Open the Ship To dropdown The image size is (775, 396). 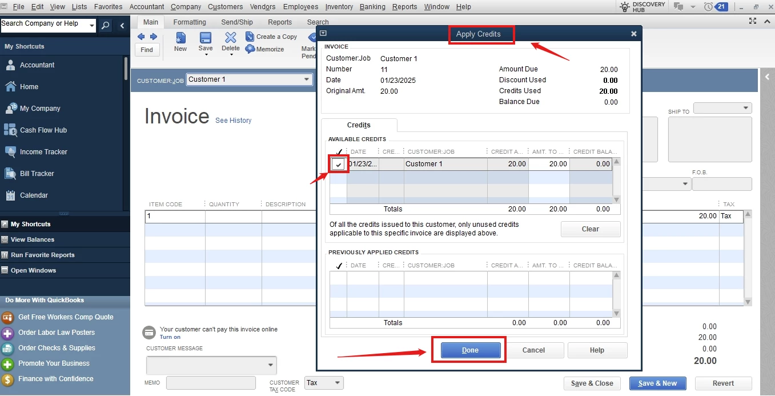(746, 109)
